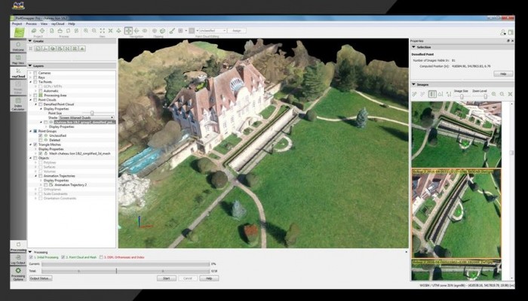Select the highlighted side-by-side layout icon in Images panel
528x301 pixels.
point(432,94)
